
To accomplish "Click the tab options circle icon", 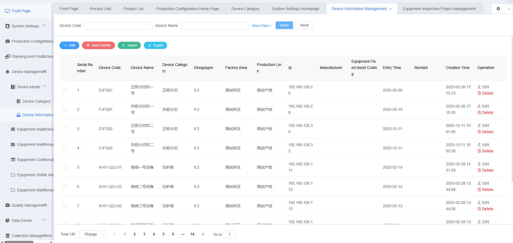I will [498, 9].
